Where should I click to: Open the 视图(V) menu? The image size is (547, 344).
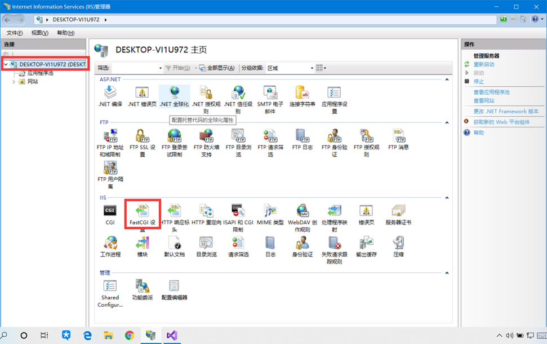coord(40,33)
